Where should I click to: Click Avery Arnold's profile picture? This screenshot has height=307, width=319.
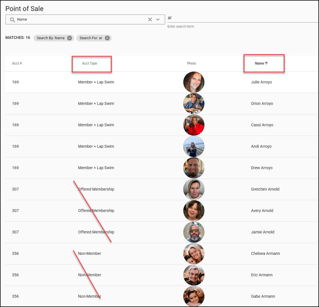click(x=194, y=211)
